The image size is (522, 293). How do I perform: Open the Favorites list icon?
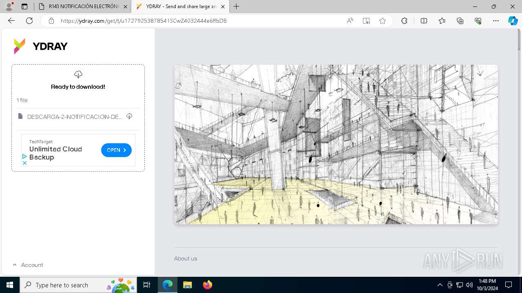point(442,21)
